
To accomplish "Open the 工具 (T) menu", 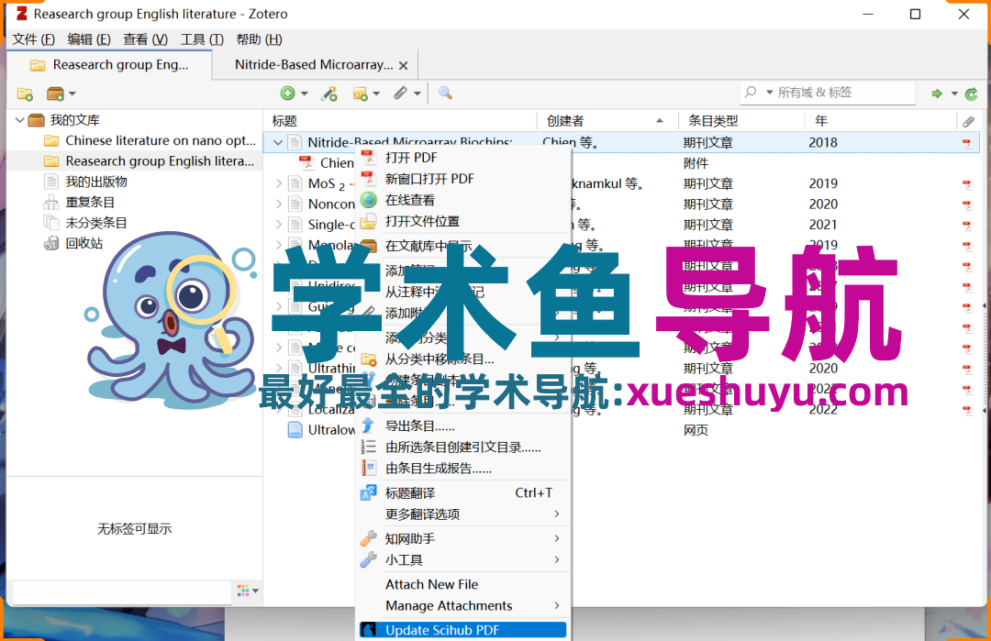I will coord(202,39).
